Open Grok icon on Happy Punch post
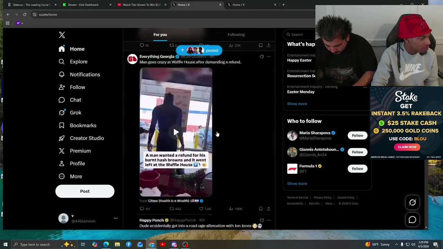The width and height of the screenshot is (443, 249). [x=262, y=220]
